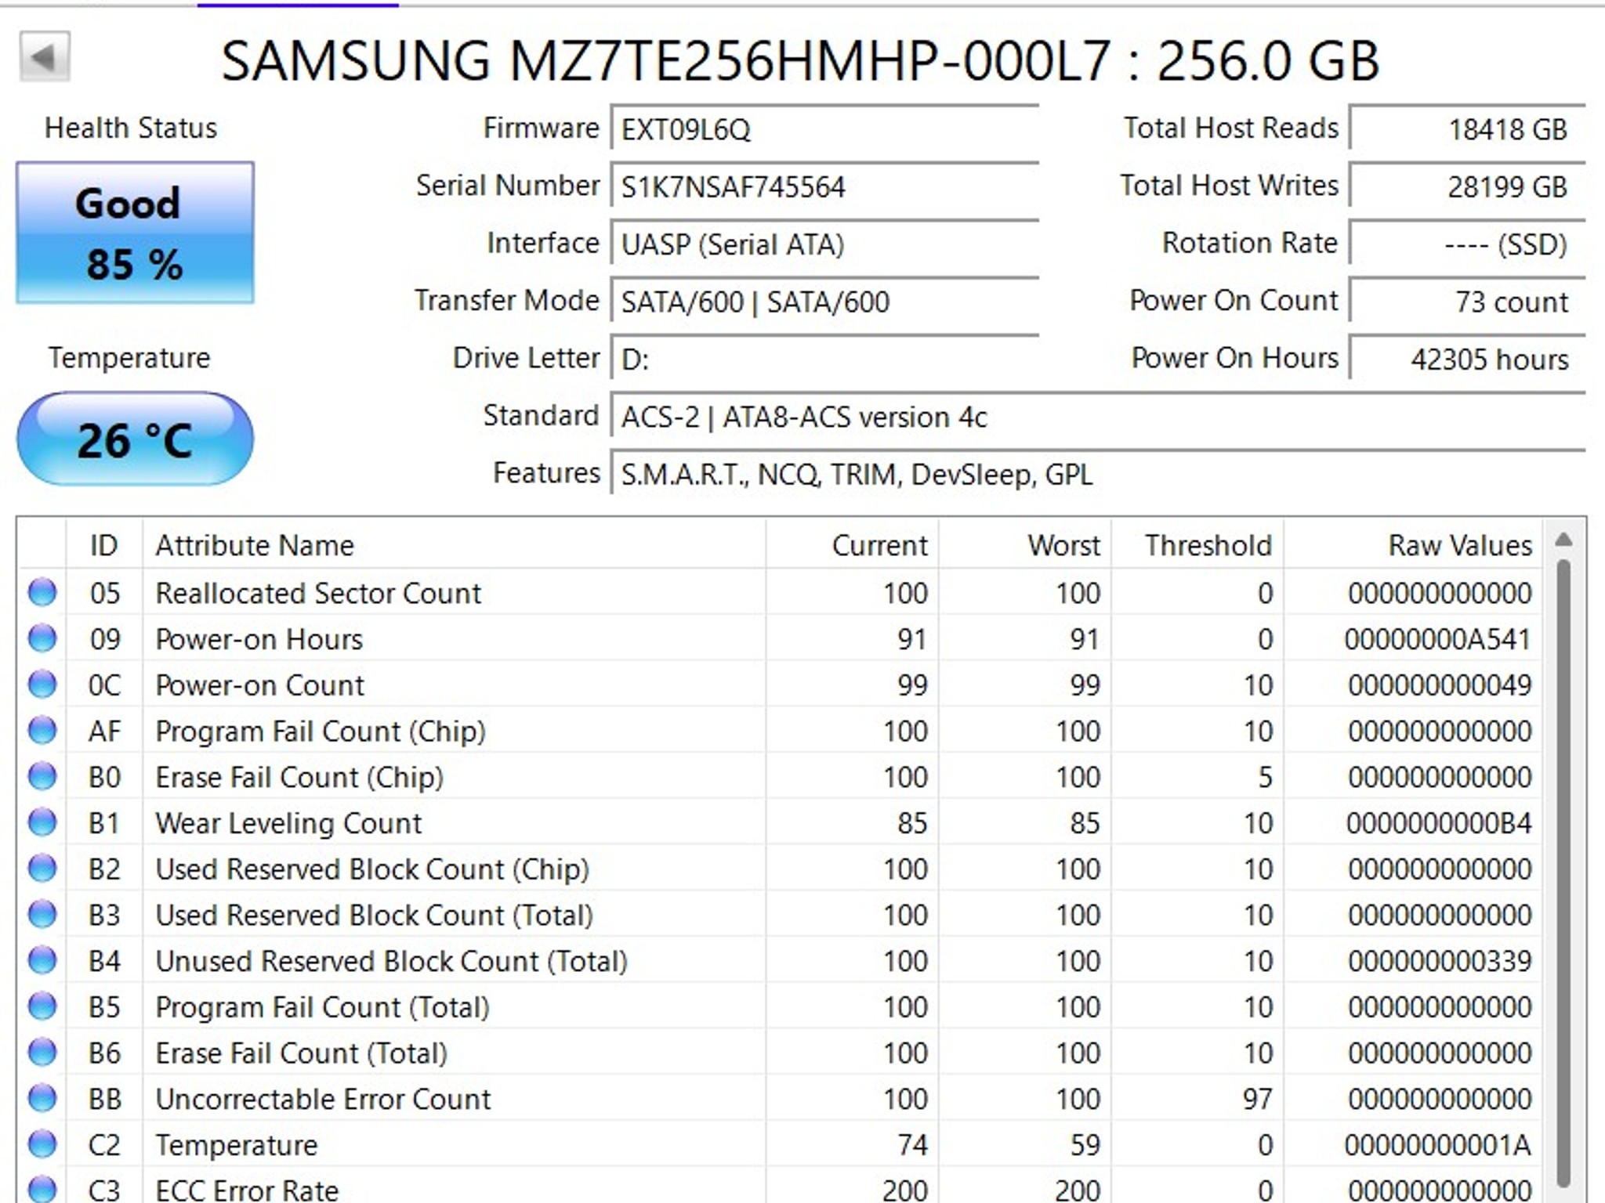Select the status dot for Wear Leveling Count
The height and width of the screenshot is (1203, 1605).
(x=42, y=823)
